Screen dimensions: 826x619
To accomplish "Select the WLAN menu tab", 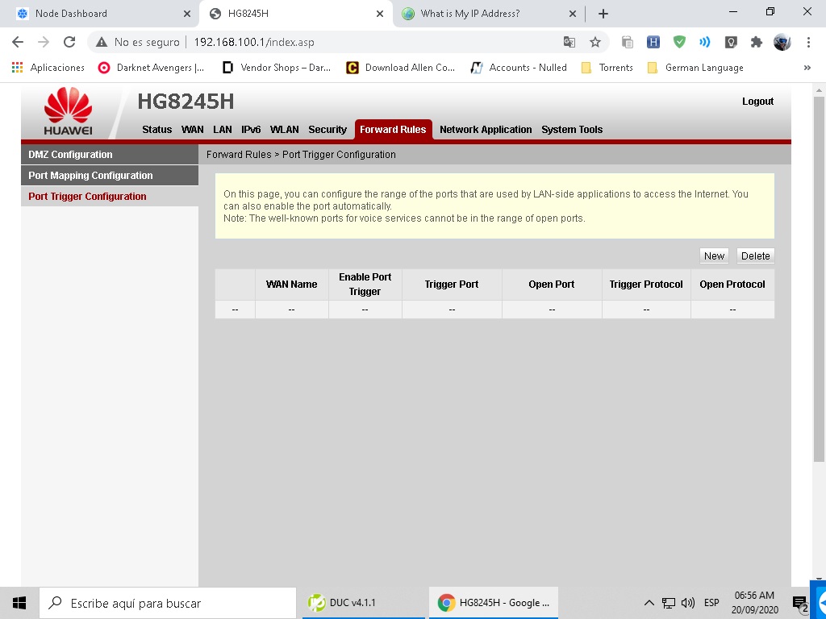I will click(284, 130).
